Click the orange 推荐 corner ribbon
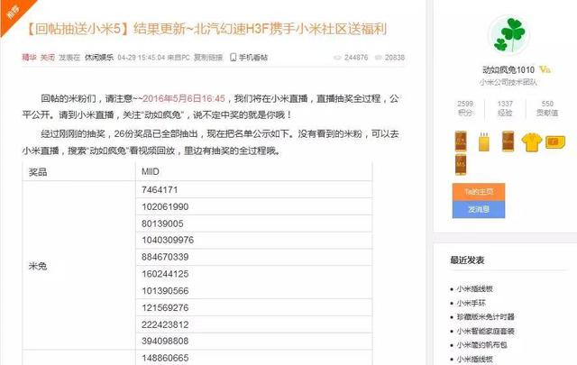This screenshot has width=577, height=365. tap(14, 13)
